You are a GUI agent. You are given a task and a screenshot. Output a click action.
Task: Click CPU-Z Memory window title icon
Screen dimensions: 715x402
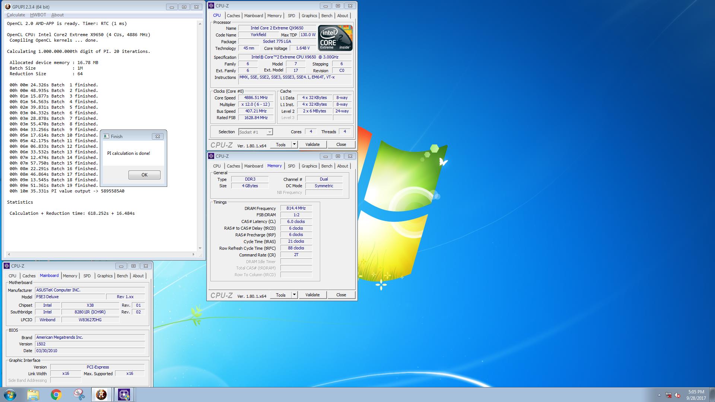pos(211,156)
